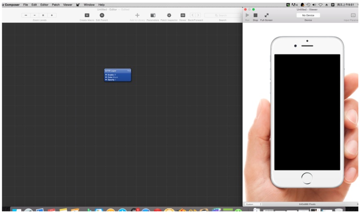Viewport: 360px width, 213px height.
Task: Click the Color input port on the Fill Layer patch
Action: click(x=106, y=77)
